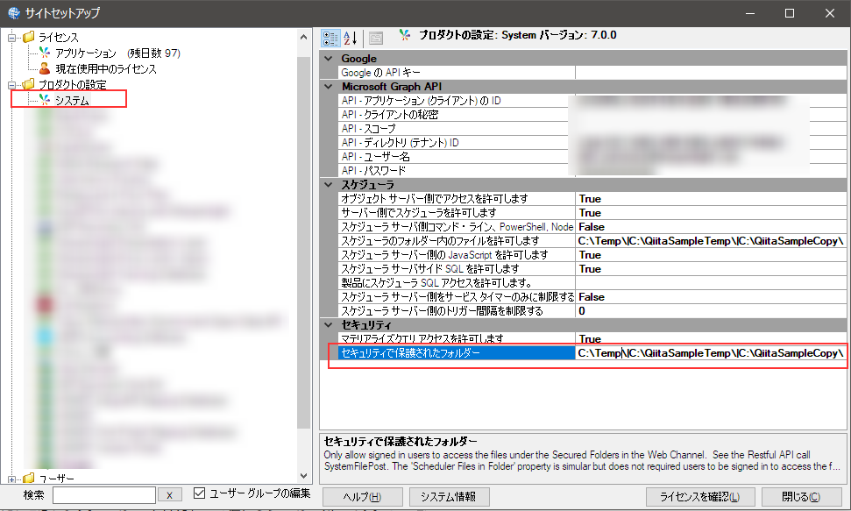Collapse the Google property category

(329, 58)
